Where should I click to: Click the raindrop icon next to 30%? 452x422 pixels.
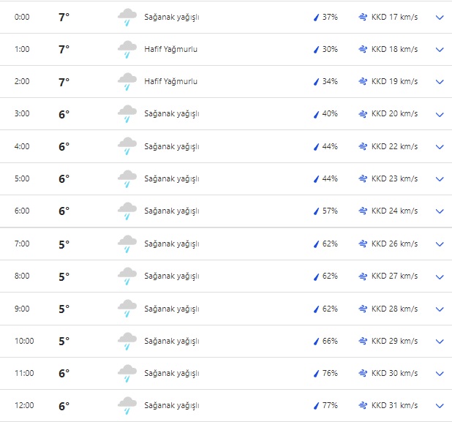click(x=317, y=50)
